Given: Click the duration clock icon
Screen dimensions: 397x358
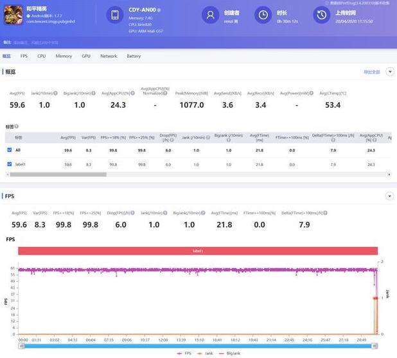Looking at the screenshot, I should [263, 15].
